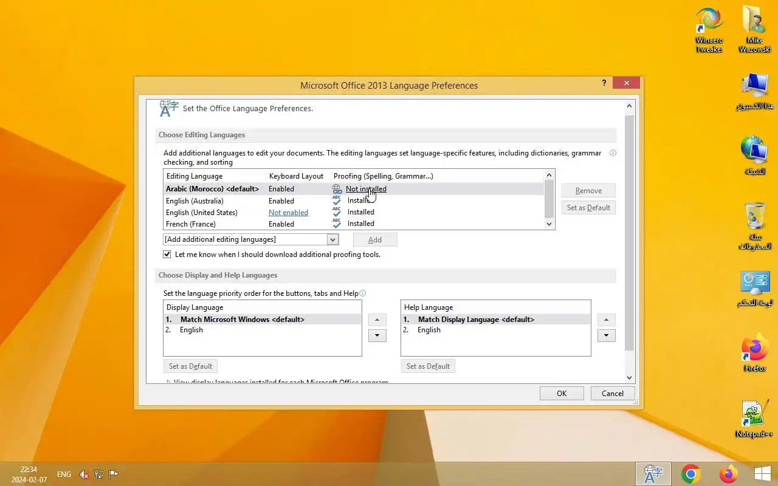Select English (United States) editing language row
Viewport: 778px width, 486px height.
tap(354, 212)
